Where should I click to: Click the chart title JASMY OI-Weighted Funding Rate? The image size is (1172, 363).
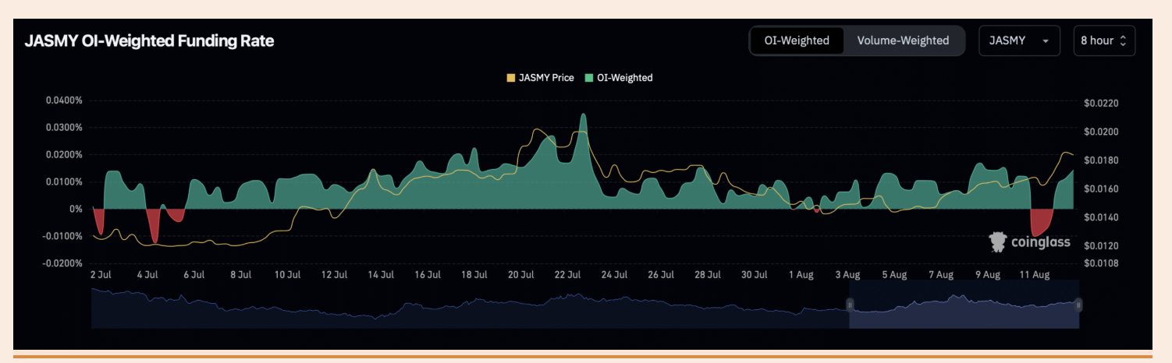click(x=149, y=41)
